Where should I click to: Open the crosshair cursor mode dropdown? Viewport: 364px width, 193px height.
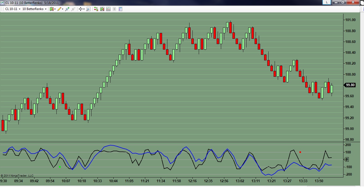tap(82, 9)
